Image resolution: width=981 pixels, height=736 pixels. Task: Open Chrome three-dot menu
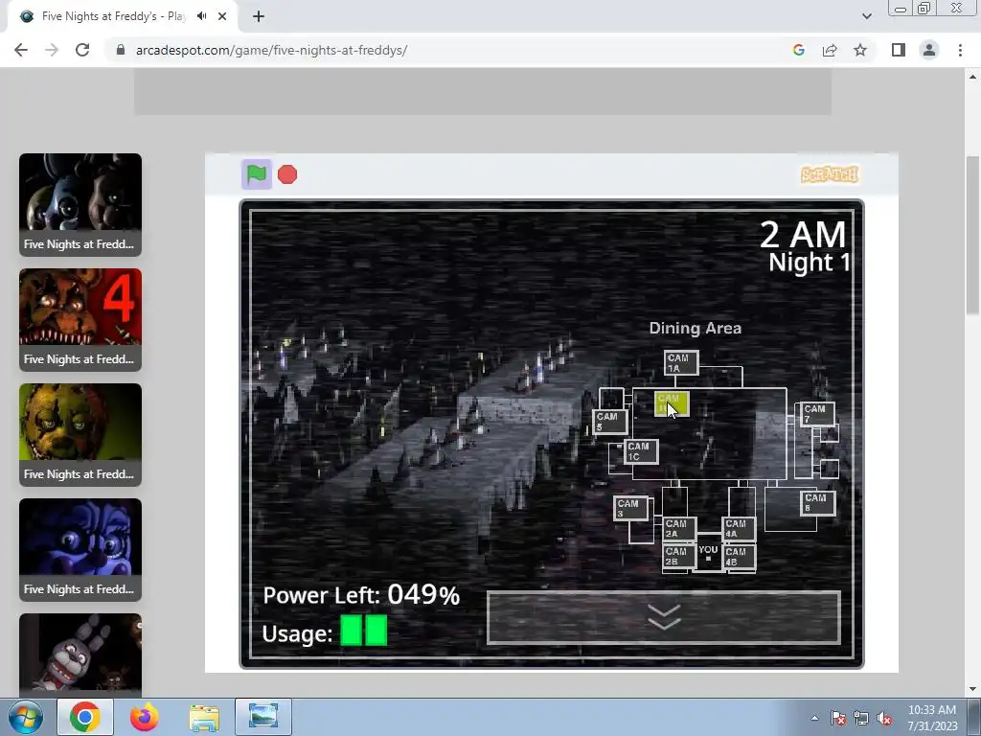960,50
